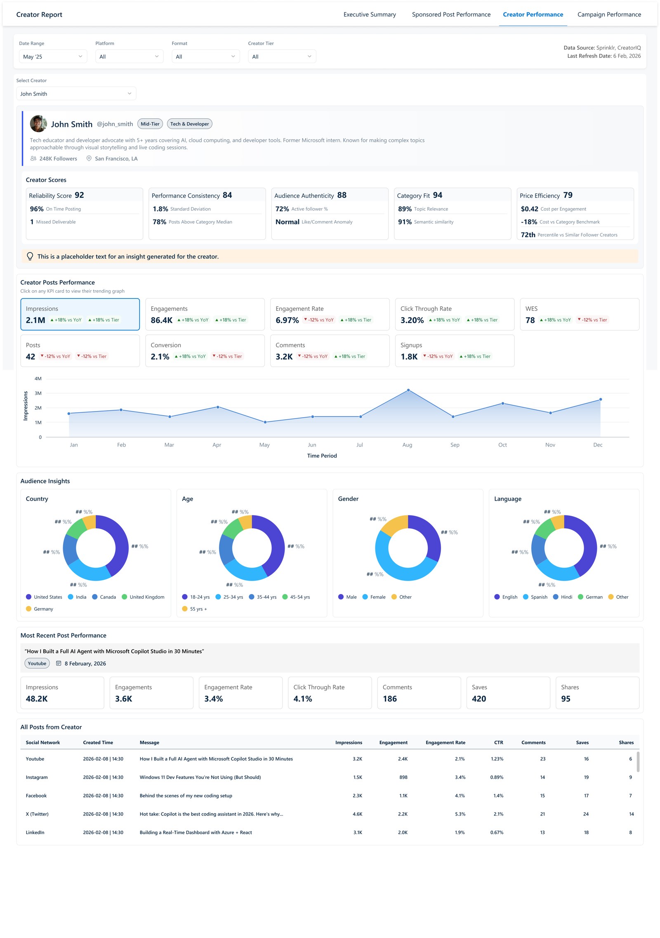Expand the Select Creator dropdown showing John Smith
The height and width of the screenshot is (938, 660).
(76, 94)
